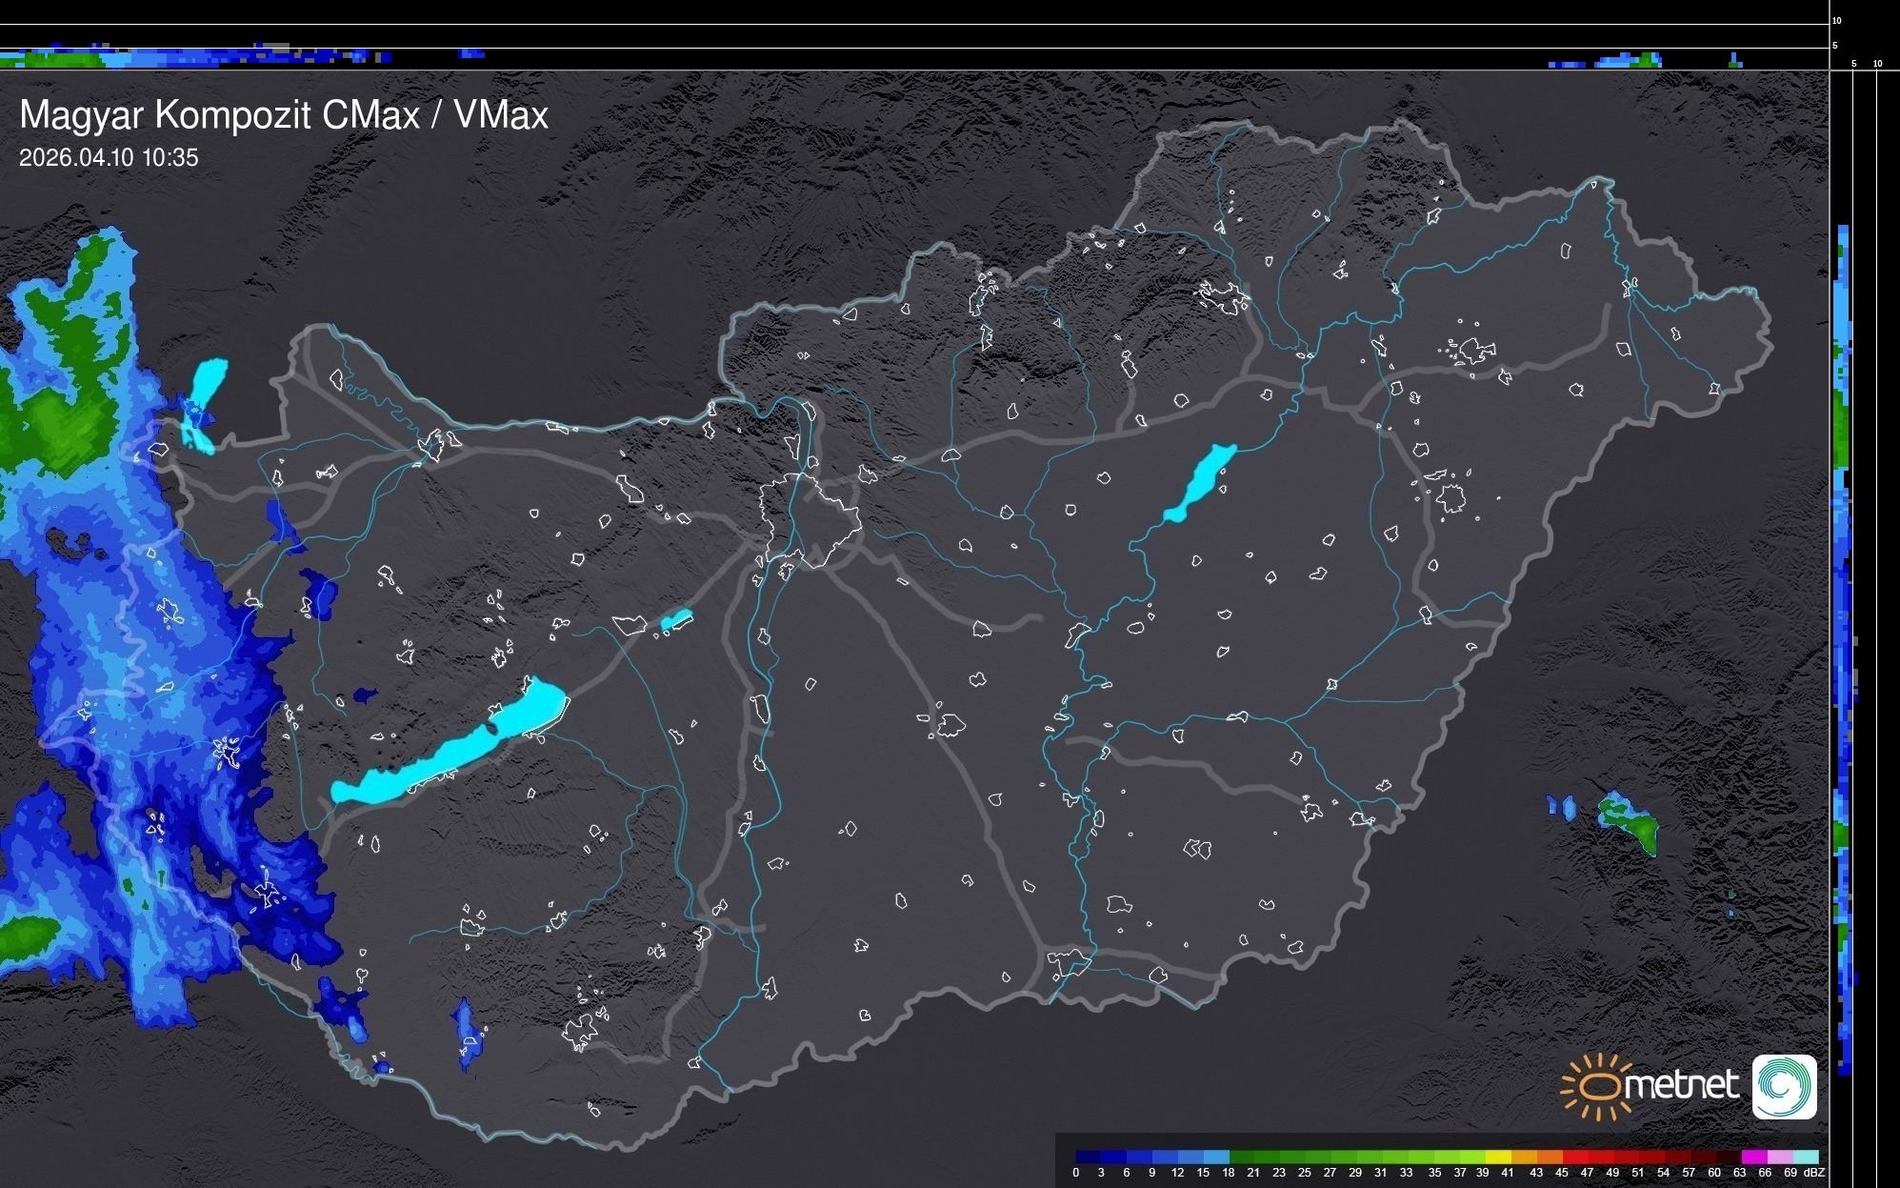This screenshot has height=1188, width=1900.
Task: Click the dBZ unit label
Action: click(1813, 1173)
